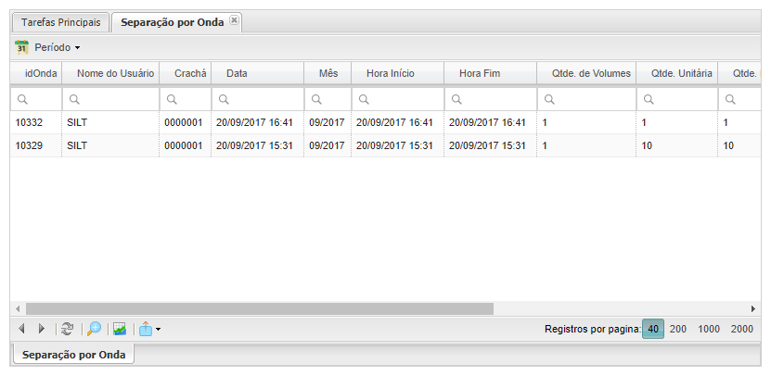This screenshot has width=771, height=376.
Task: Select the bottom Separação por Onda tab
Action: (x=73, y=355)
